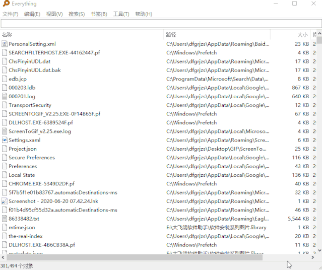Click the C:\ProgramData path of edb.jcp
The height and width of the screenshot is (270, 322).
click(x=218, y=79)
